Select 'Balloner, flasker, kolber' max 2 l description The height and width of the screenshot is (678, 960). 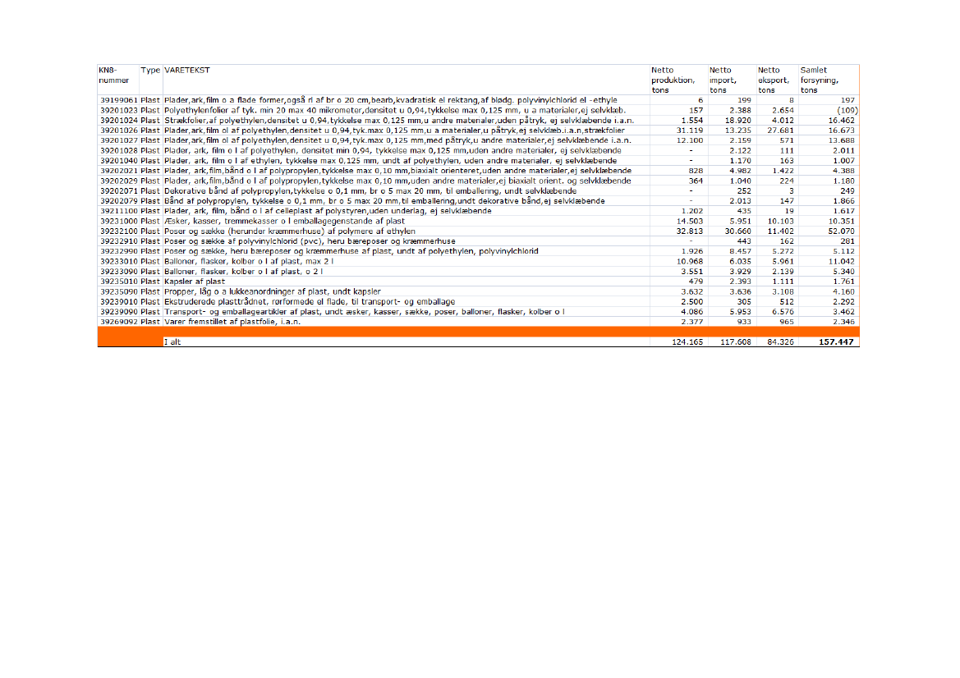249,261
